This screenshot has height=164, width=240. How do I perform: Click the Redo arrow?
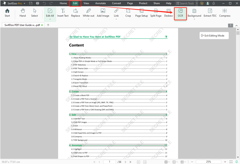[51, 3]
